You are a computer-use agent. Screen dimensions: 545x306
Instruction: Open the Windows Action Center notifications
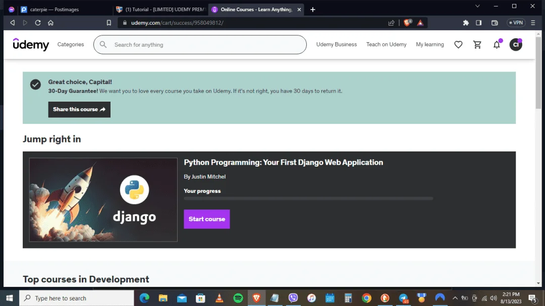532,298
